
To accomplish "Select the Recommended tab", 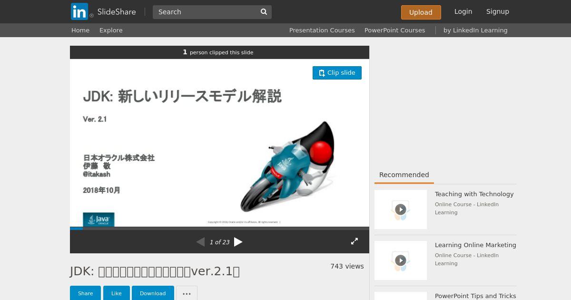I will [x=404, y=175].
